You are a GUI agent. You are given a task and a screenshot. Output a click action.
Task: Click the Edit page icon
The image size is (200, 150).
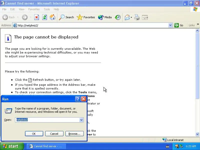145,17
